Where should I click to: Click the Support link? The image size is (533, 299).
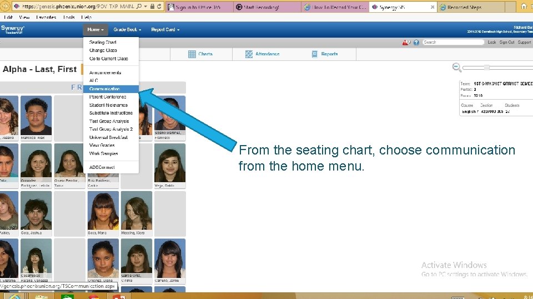(x=524, y=43)
